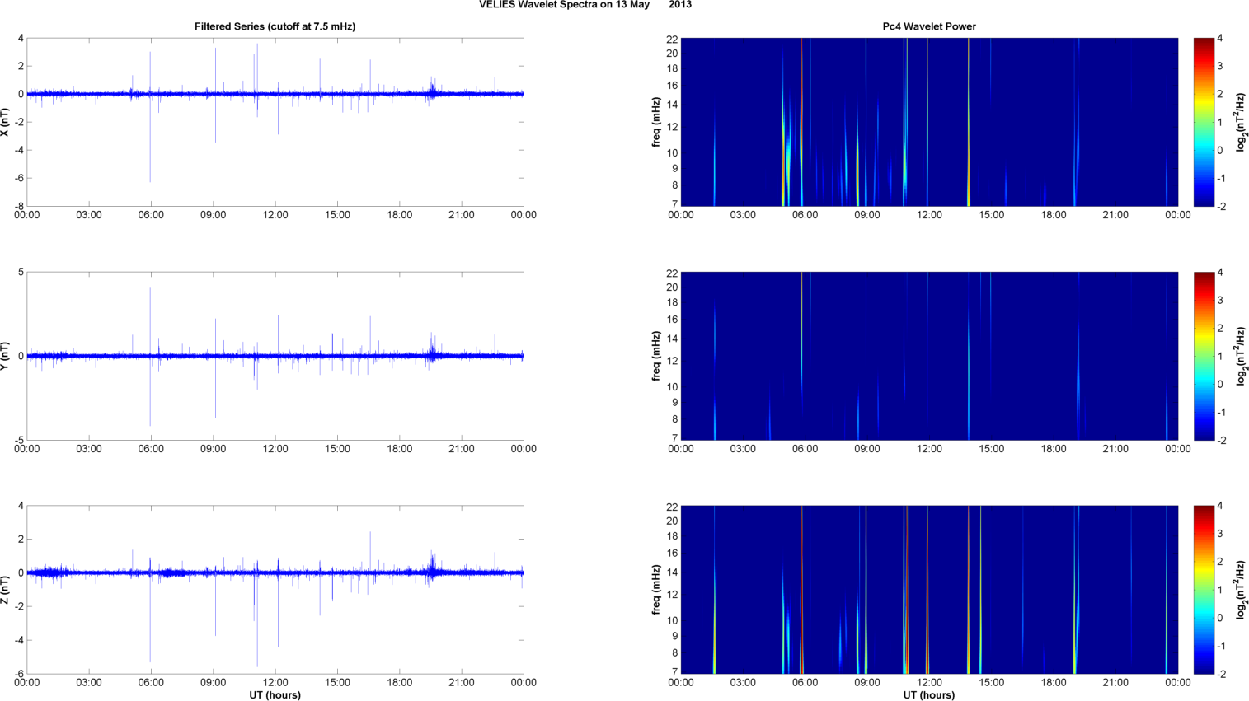This screenshot has height=701, width=1249.
Task: Click the log2(nT²/Hz) label beside middle colorbar
Action: click(x=1241, y=356)
